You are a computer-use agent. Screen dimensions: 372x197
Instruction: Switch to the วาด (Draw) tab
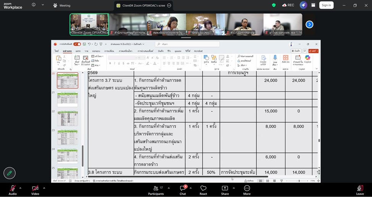pyautogui.click(x=86, y=51)
